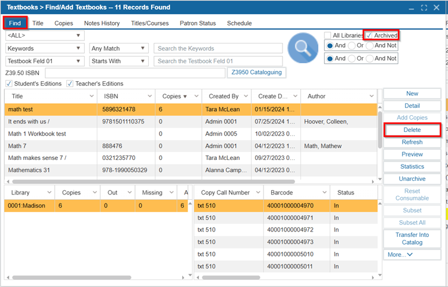Open the Keywords field dropdown
This screenshot has height=287, width=448.
point(45,48)
